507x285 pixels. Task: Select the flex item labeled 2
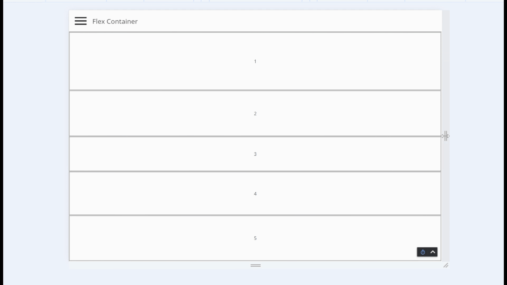(x=255, y=113)
